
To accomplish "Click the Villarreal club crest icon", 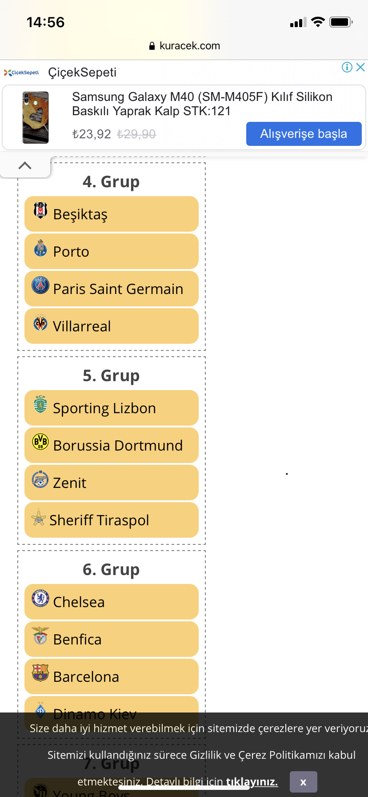I will coord(40,323).
